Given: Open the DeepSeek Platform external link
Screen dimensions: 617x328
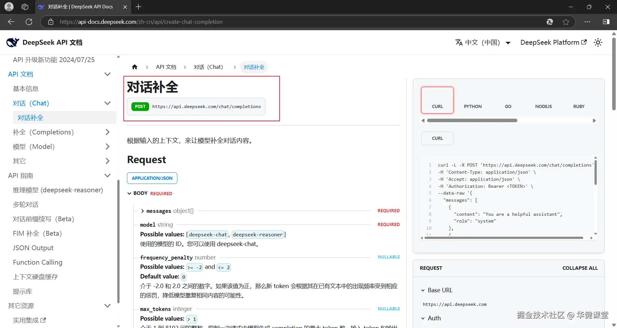Looking at the screenshot, I should coord(553,42).
